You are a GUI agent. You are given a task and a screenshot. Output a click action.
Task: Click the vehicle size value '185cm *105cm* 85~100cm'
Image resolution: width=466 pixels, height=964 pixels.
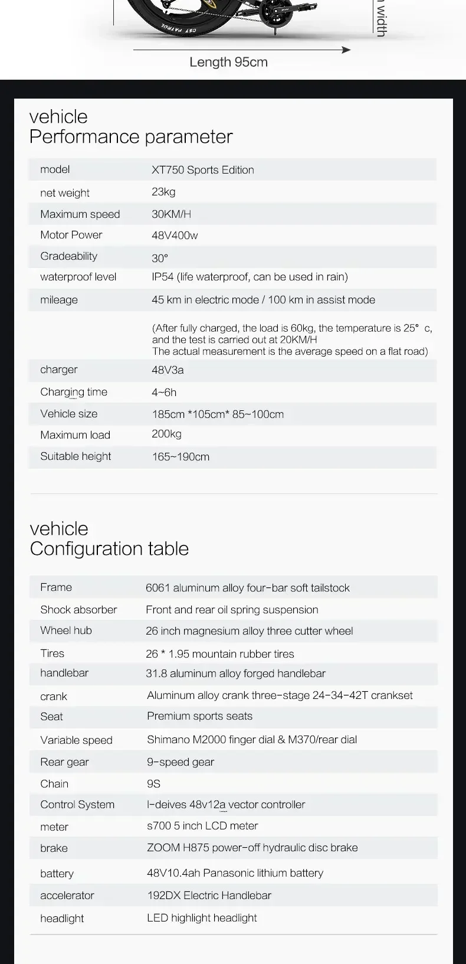[218, 414]
